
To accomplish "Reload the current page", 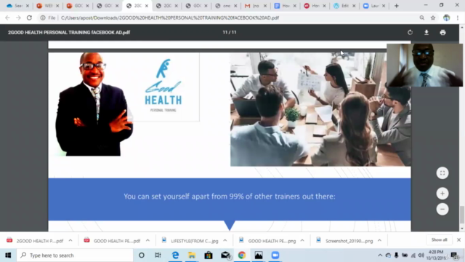I will click(29, 17).
